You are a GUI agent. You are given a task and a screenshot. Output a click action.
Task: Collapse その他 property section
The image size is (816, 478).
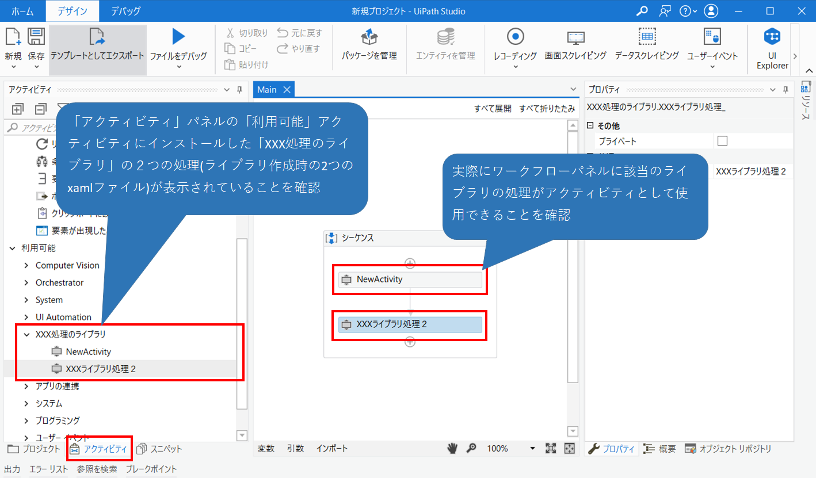point(589,126)
